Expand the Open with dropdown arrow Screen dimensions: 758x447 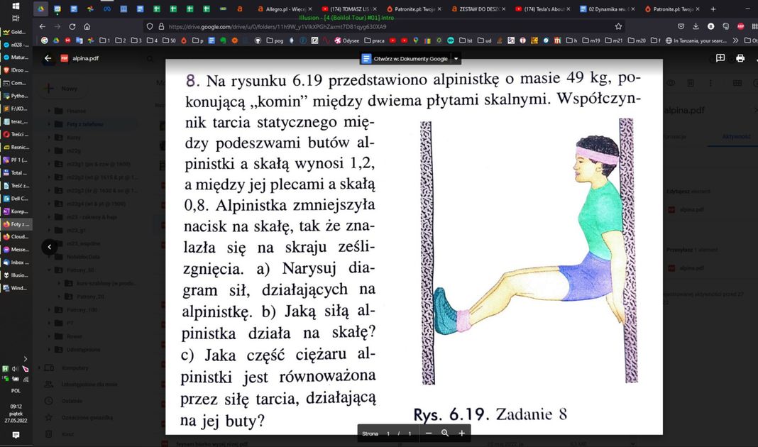456,59
